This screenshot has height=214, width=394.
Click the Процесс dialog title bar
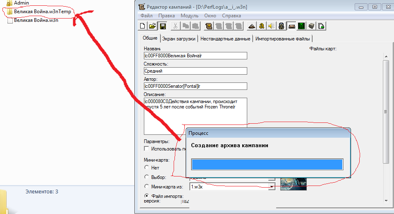point(268,133)
